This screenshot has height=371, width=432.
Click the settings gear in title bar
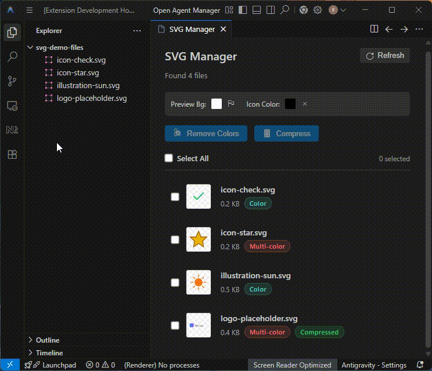[x=318, y=10]
